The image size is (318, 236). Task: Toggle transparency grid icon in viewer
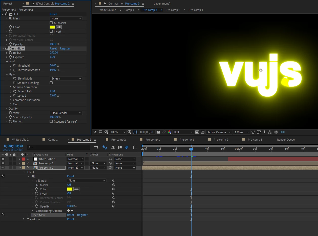202,132
